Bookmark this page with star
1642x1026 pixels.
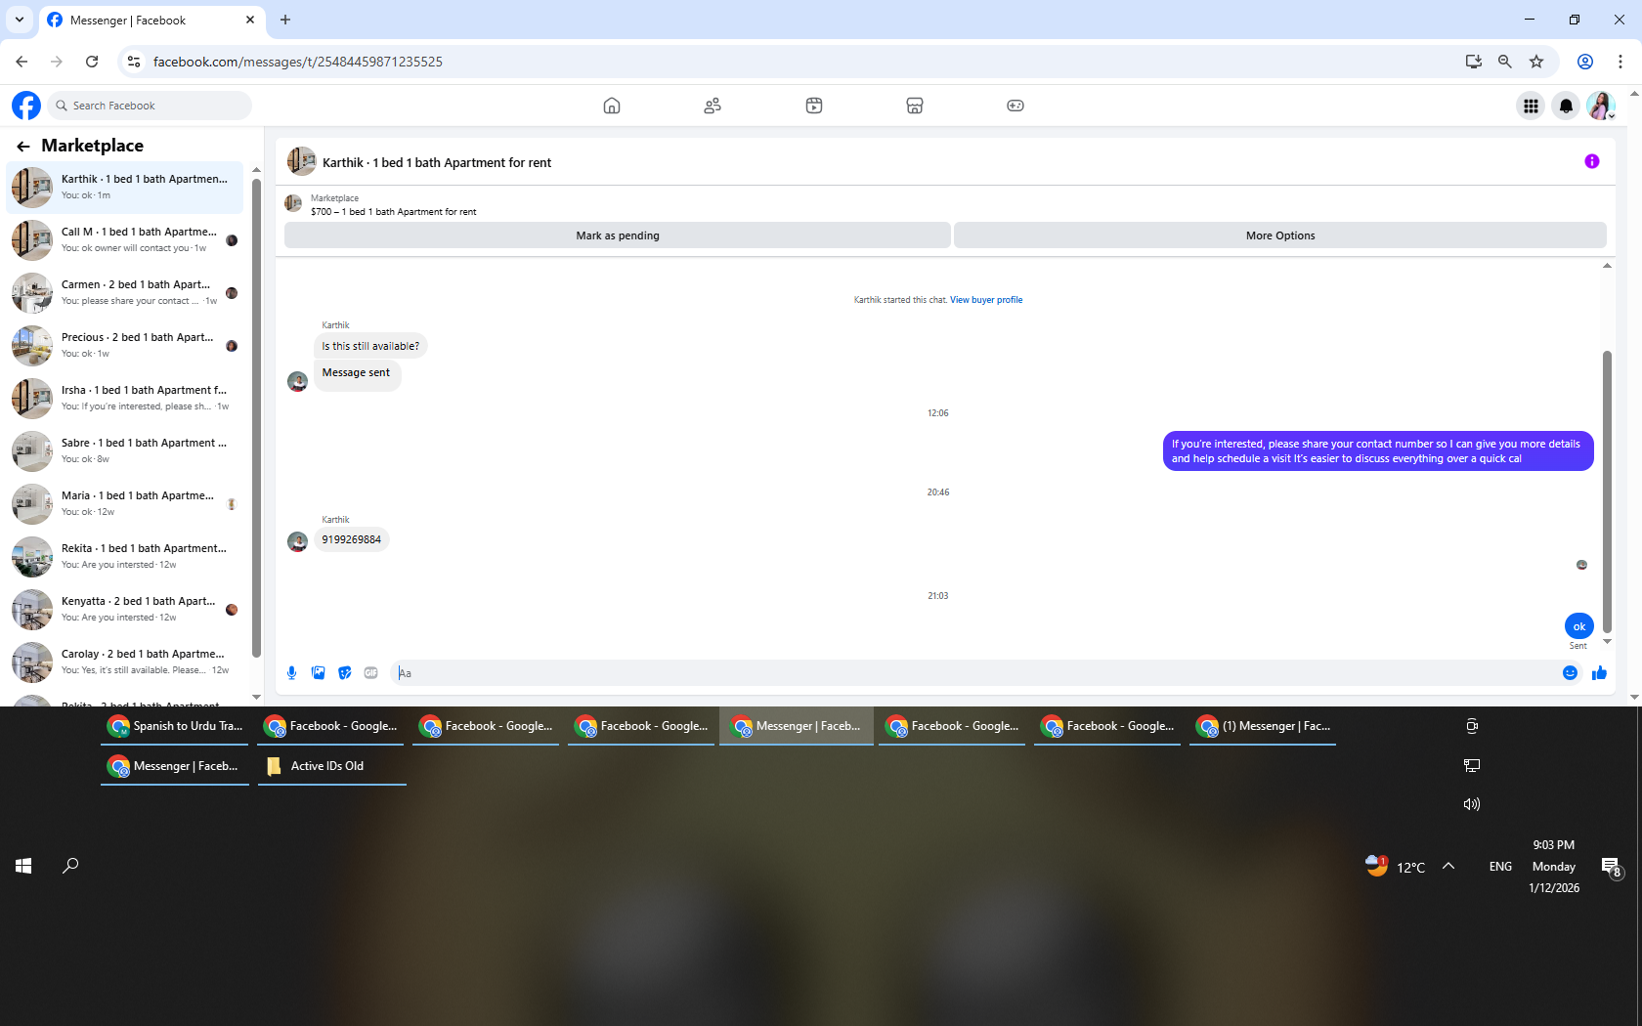point(1536,62)
